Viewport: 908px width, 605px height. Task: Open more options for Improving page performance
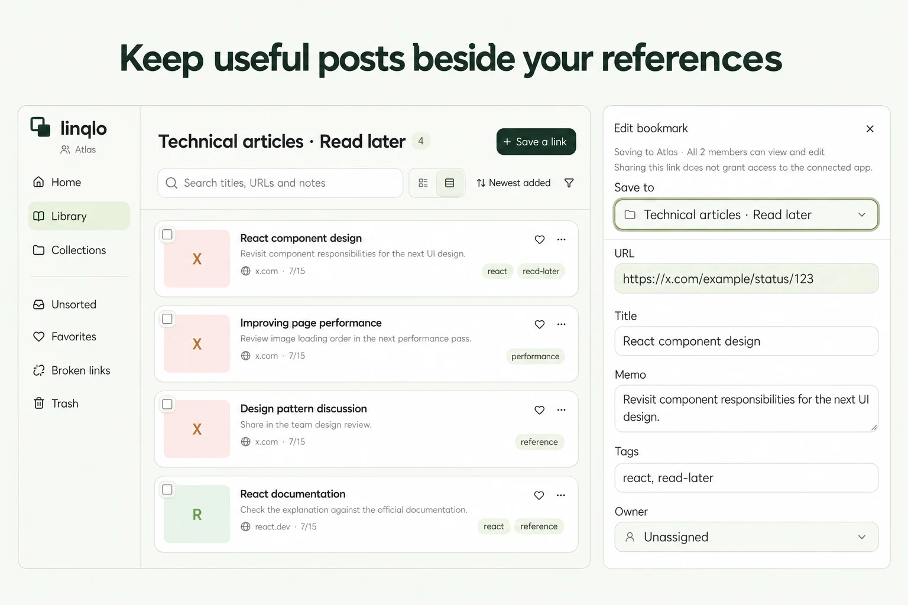(561, 324)
